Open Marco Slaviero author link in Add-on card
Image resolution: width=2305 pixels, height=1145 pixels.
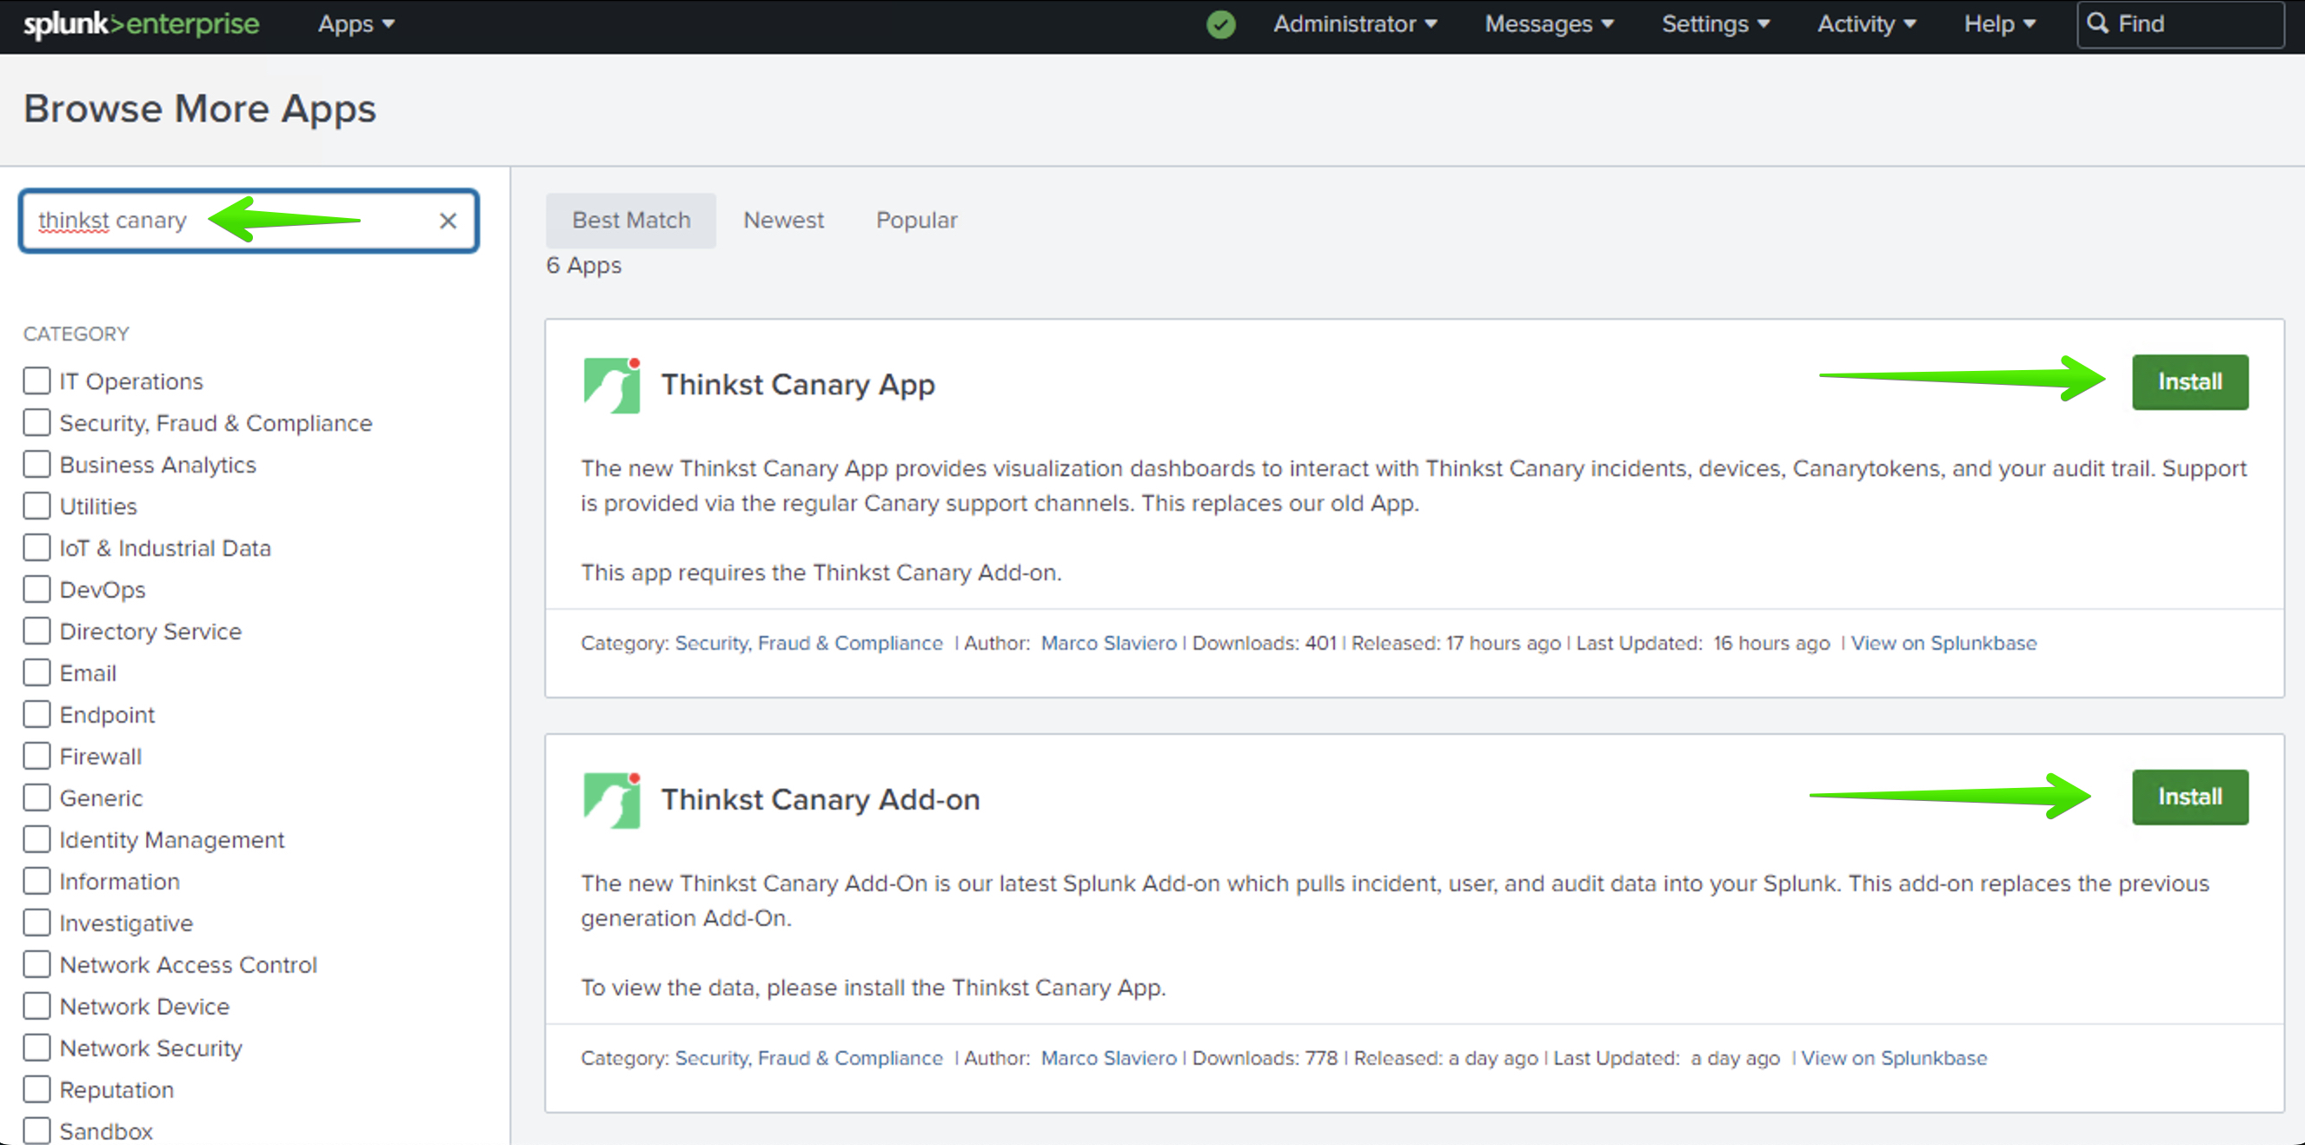1109,1058
